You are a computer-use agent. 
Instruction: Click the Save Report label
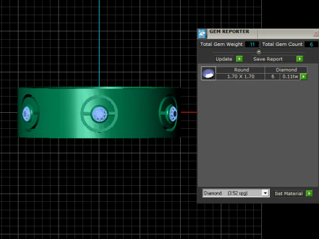(x=268, y=59)
